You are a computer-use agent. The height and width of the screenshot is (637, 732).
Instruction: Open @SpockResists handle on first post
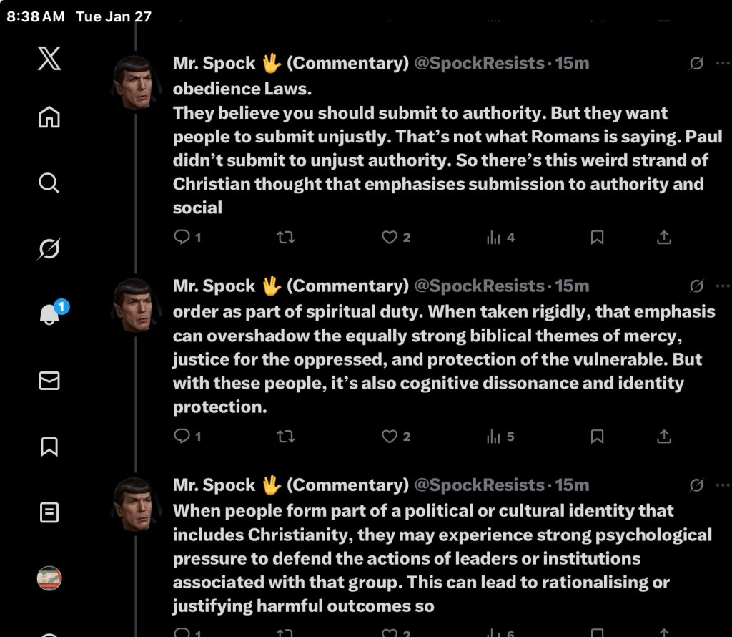pyautogui.click(x=479, y=64)
